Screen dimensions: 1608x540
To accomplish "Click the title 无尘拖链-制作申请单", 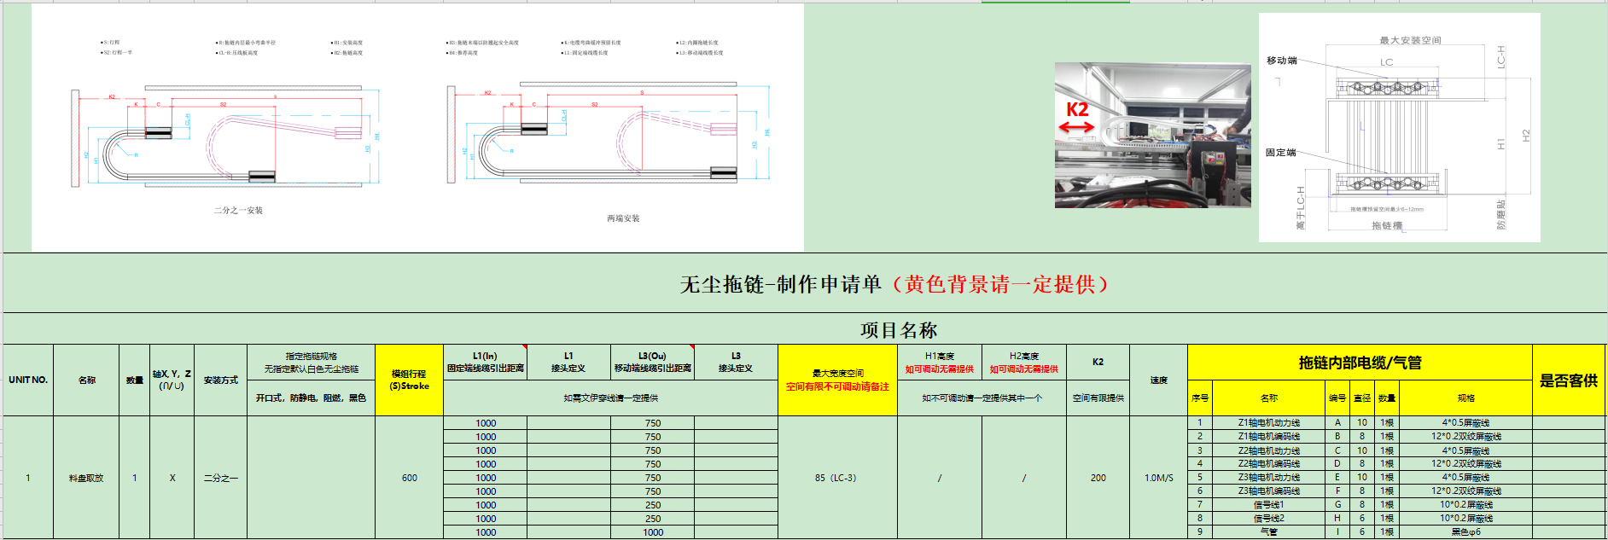I will pyautogui.click(x=780, y=284).
